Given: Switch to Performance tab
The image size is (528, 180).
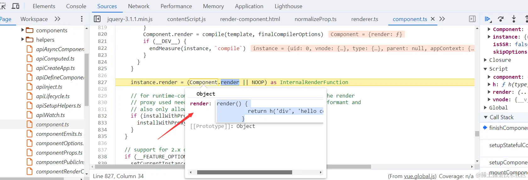Looking at the screenshot, I should coord(176,6).
